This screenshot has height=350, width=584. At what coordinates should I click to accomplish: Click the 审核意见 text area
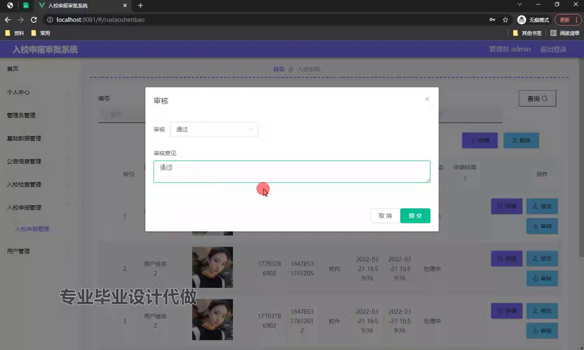click(292, 172)
